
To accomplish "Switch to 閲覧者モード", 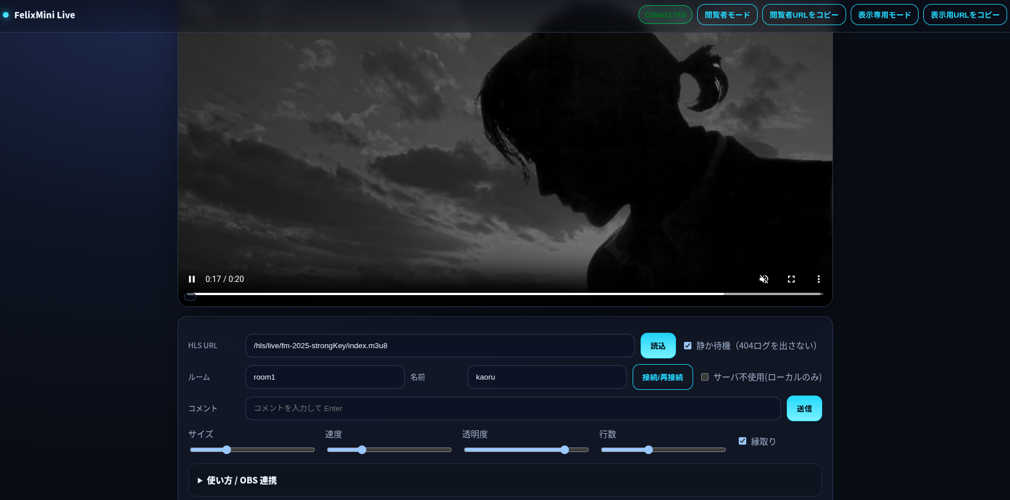I will pyautogui.click(x=727, y=15).
